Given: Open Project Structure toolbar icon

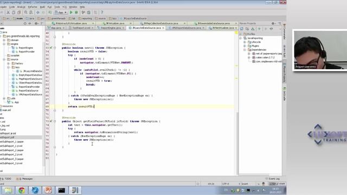Looking at the screenshot, I should click(89, 12).
